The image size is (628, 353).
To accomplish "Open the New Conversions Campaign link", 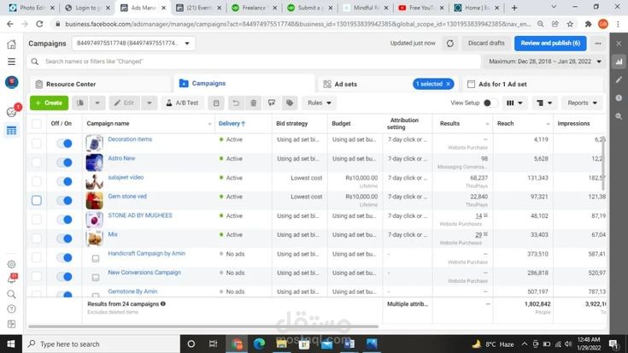I will (x=144, y=273).
